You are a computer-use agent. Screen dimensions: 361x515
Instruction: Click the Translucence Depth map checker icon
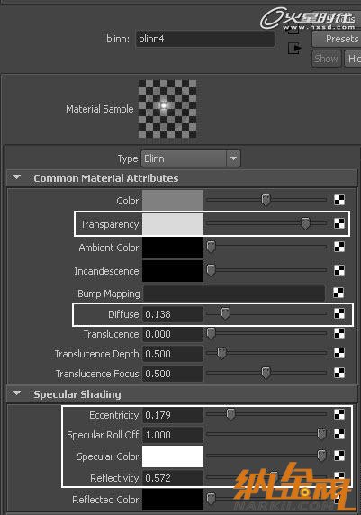click(339, 353)
